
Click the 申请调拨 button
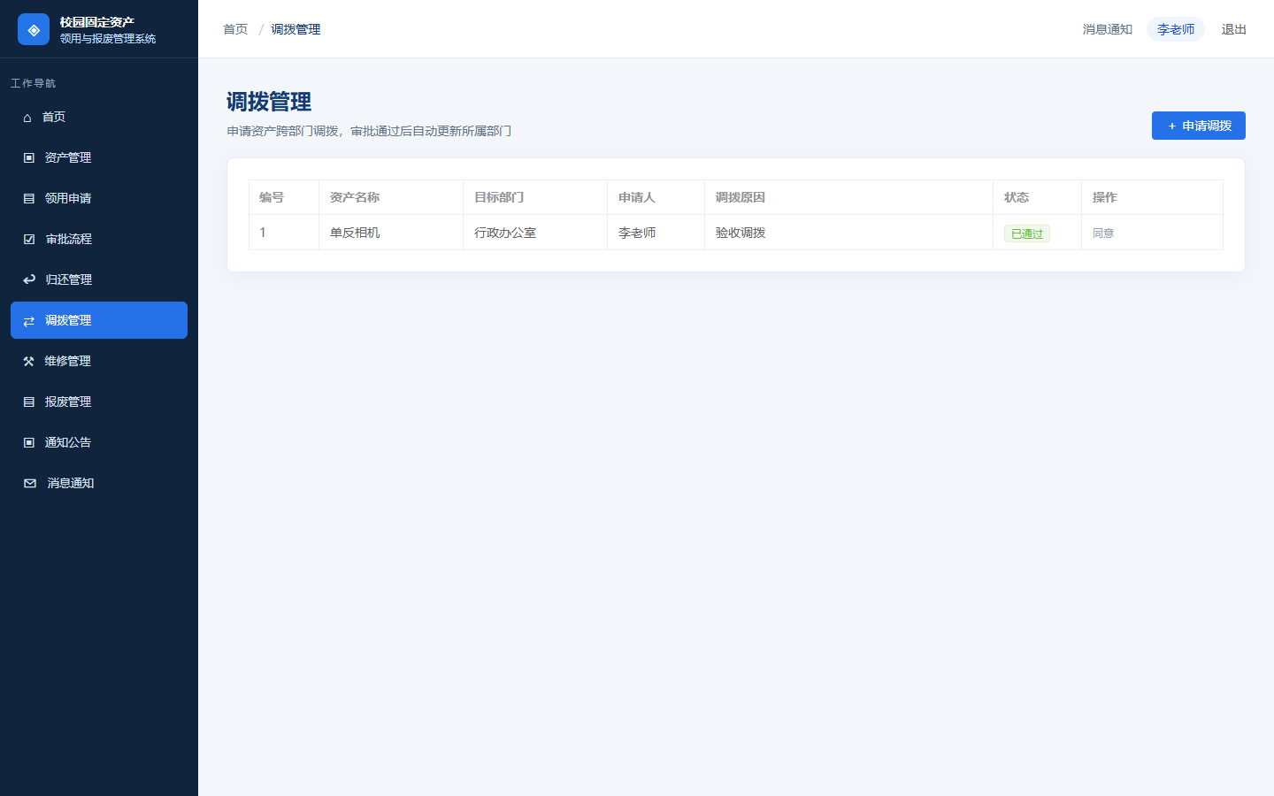tap(1198, 126)
